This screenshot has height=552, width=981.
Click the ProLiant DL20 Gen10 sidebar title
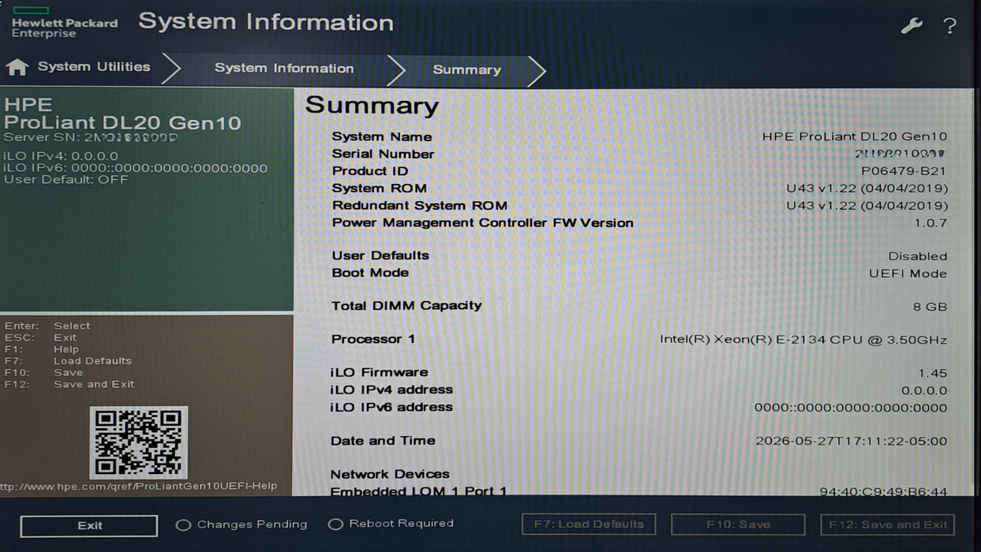coord(122,122)
